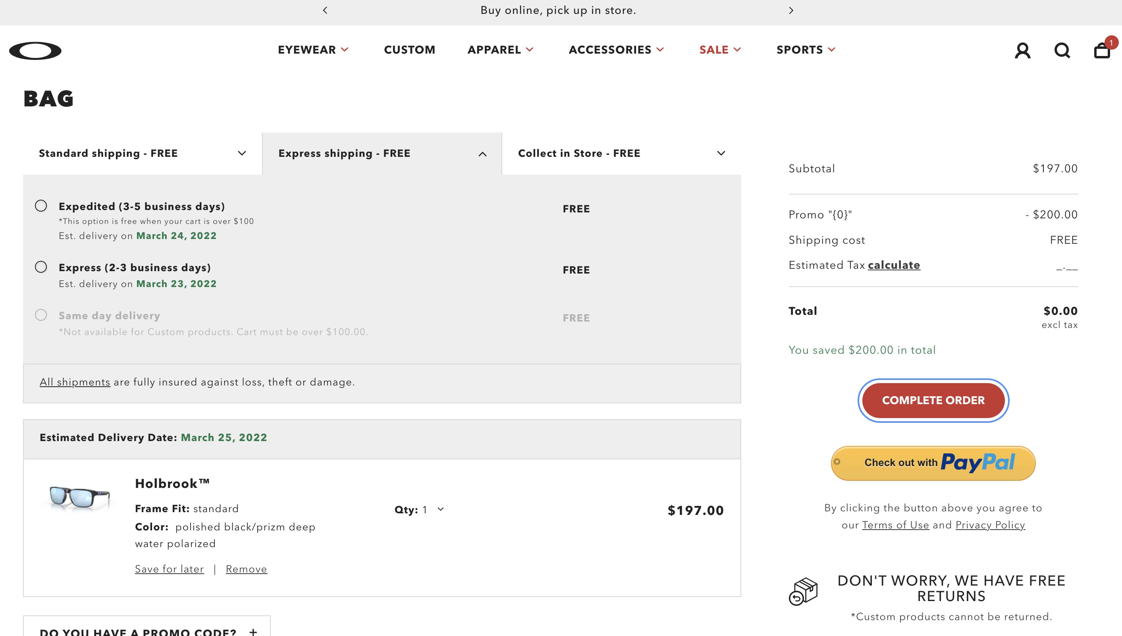The width and height of the screenshot is (1122, 636).
Task: Click March 24, 2022 delivery date
Action: click(176, 236)
